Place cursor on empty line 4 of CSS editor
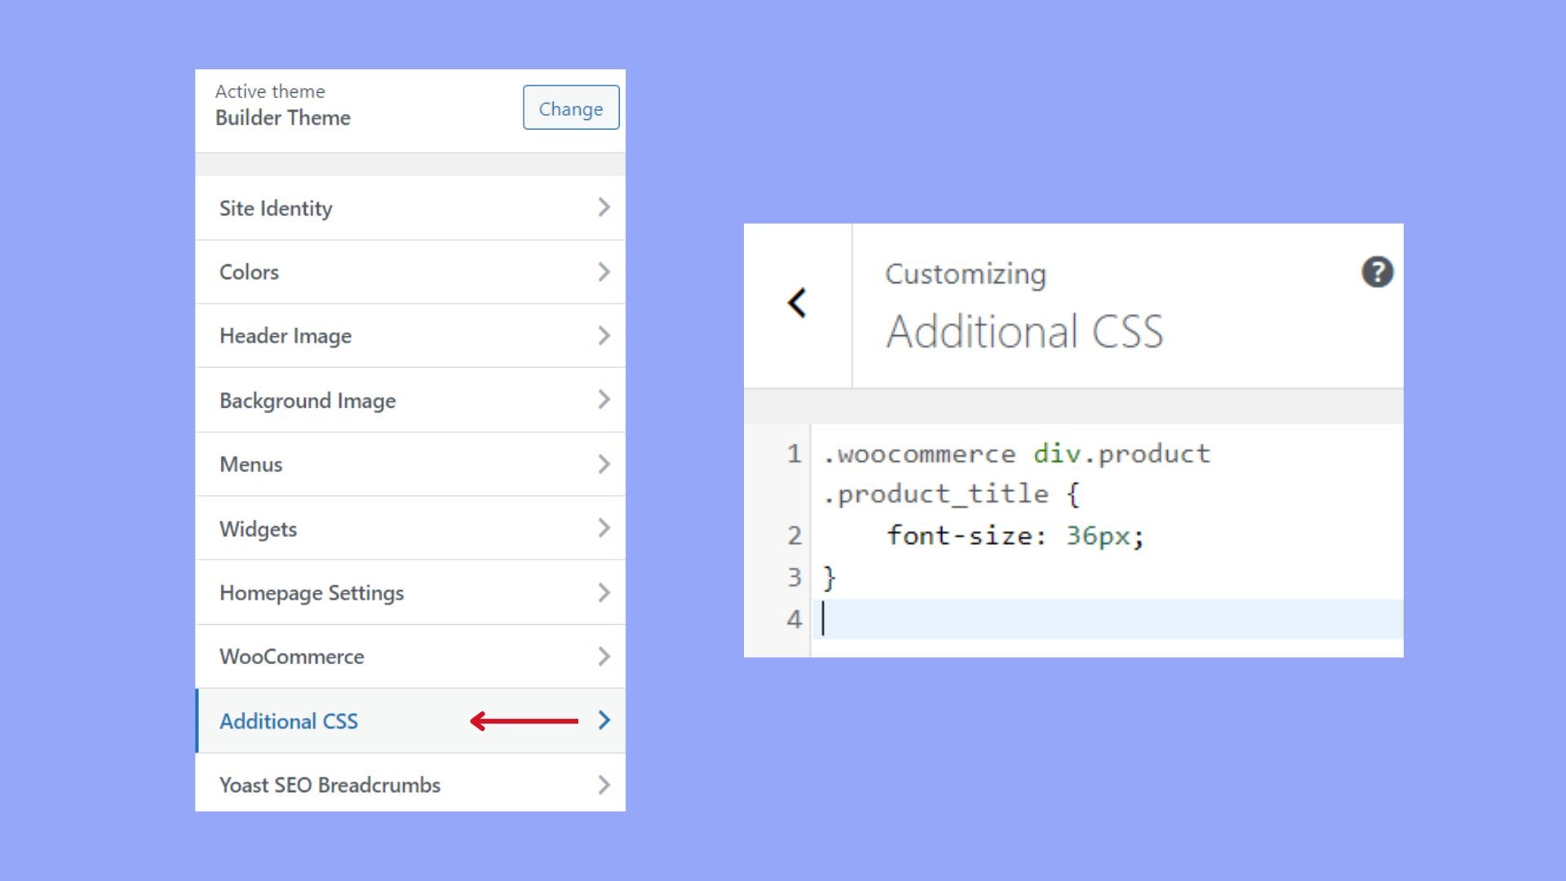Screen dimensions: 1566x881 [x=1060, y=619]
